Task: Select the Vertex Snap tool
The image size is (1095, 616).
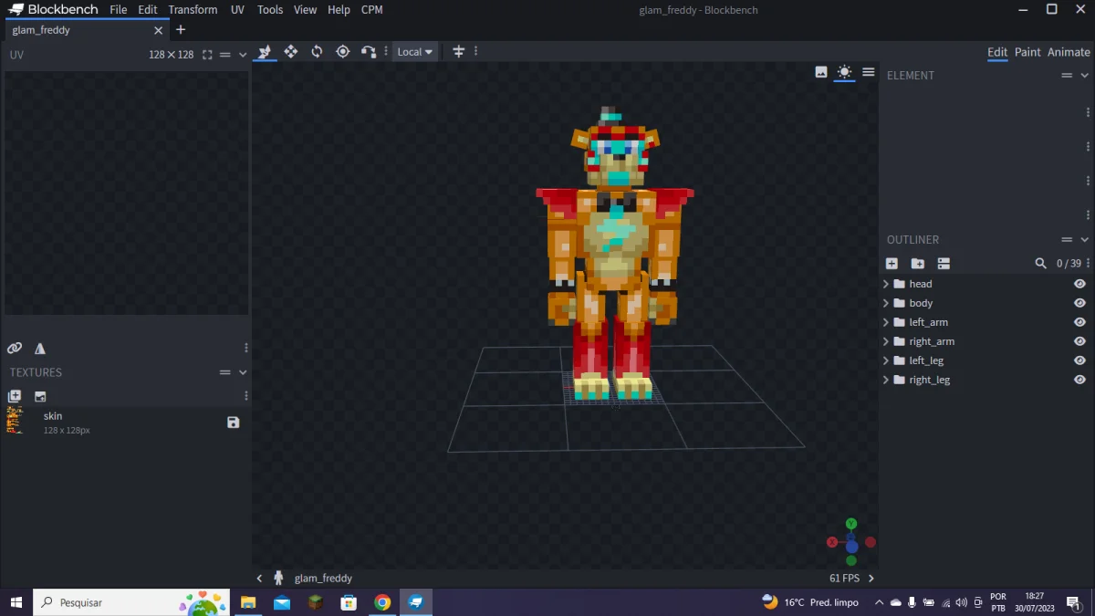Action: 369,52
